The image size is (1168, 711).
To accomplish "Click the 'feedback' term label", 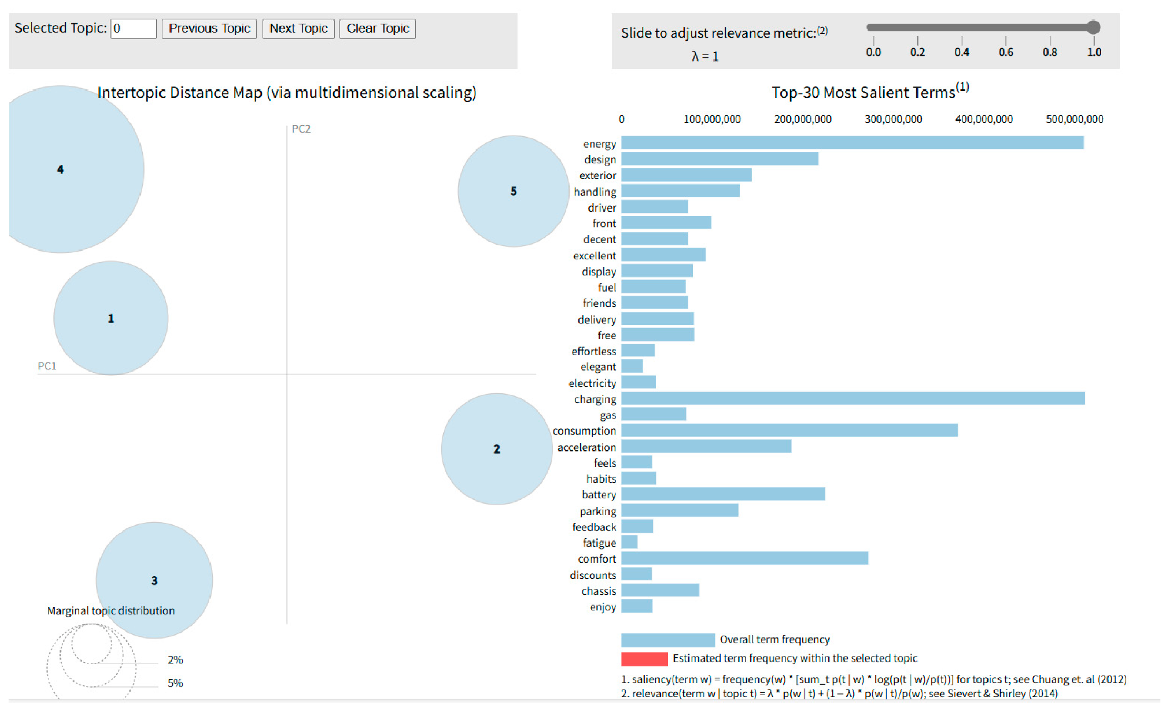I will [x=594, y=527].
